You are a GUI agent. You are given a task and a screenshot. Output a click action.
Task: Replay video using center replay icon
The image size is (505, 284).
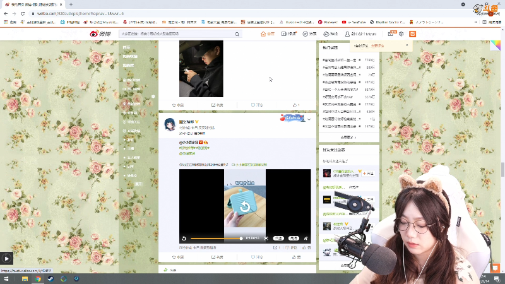coord(244,206)
